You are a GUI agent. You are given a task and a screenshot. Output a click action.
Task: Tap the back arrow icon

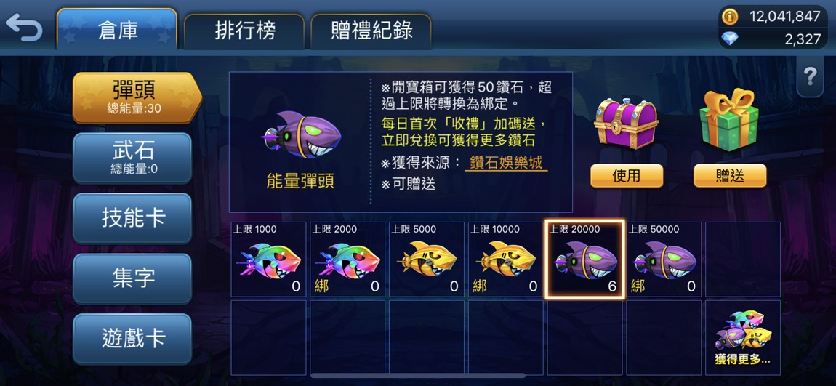coord(23,28)
